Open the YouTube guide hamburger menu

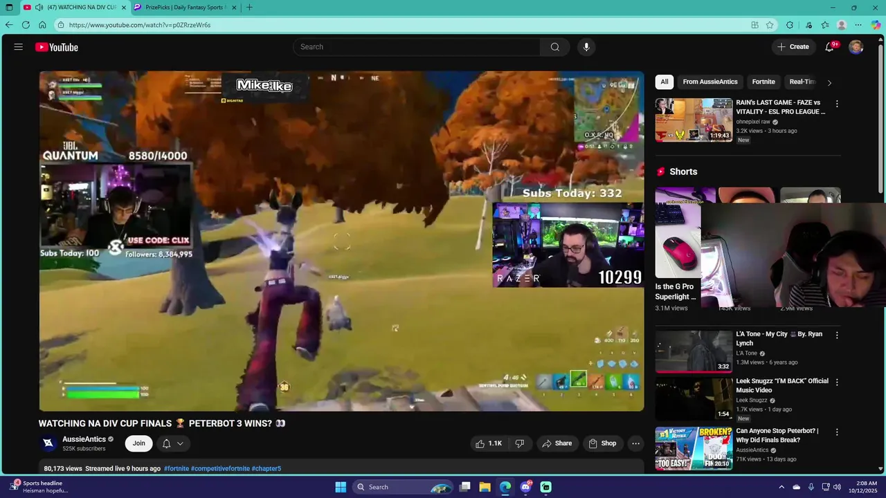tap(19, 47)
